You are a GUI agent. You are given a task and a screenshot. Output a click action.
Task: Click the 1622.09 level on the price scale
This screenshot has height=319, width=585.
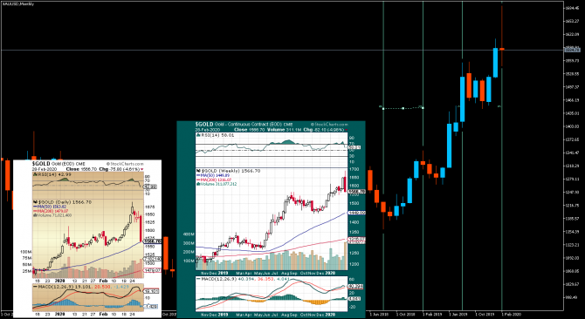click(574, 35)
